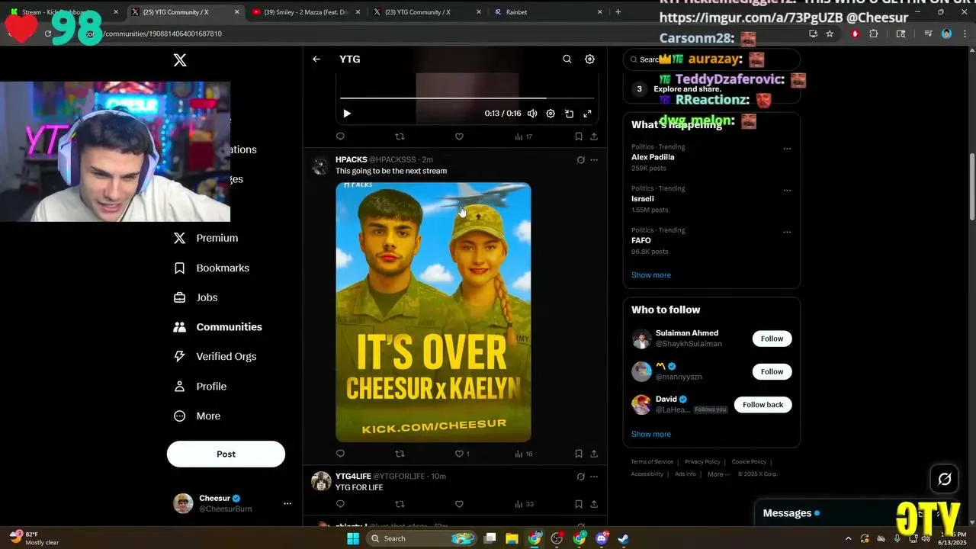Select Communities in the sidebar

click(x=217, y=327)
